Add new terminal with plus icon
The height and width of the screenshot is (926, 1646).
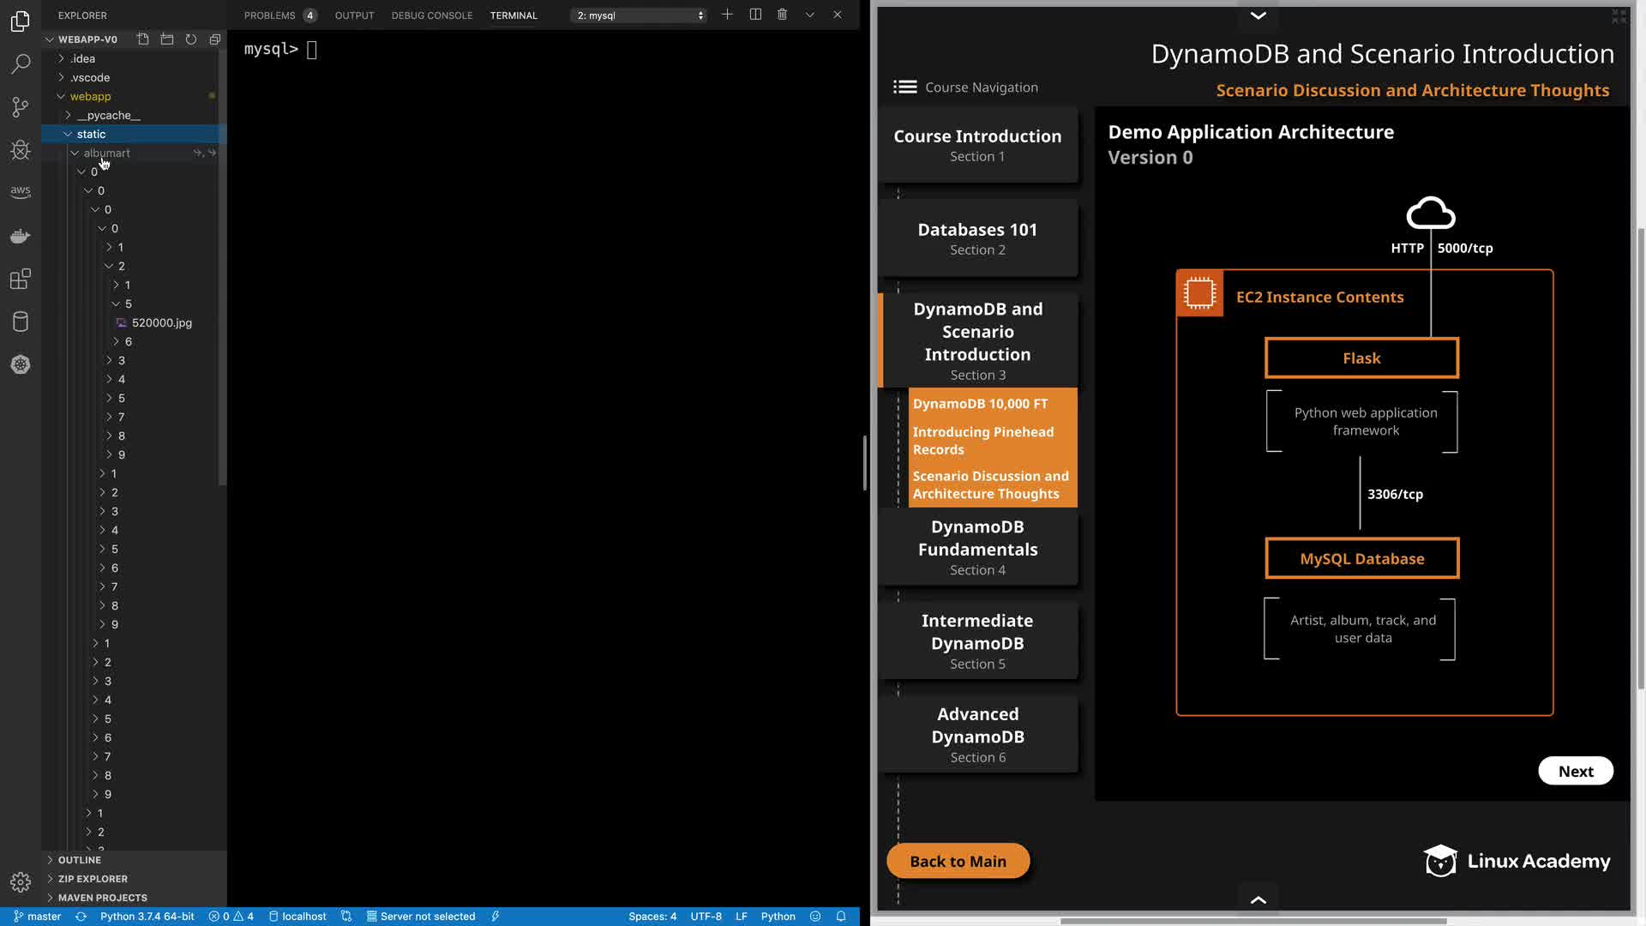pos(727,15)
